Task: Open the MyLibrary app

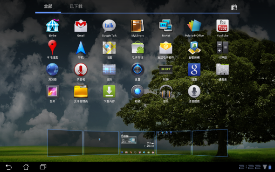Action: pyautogui.click(x=137, y=26)
